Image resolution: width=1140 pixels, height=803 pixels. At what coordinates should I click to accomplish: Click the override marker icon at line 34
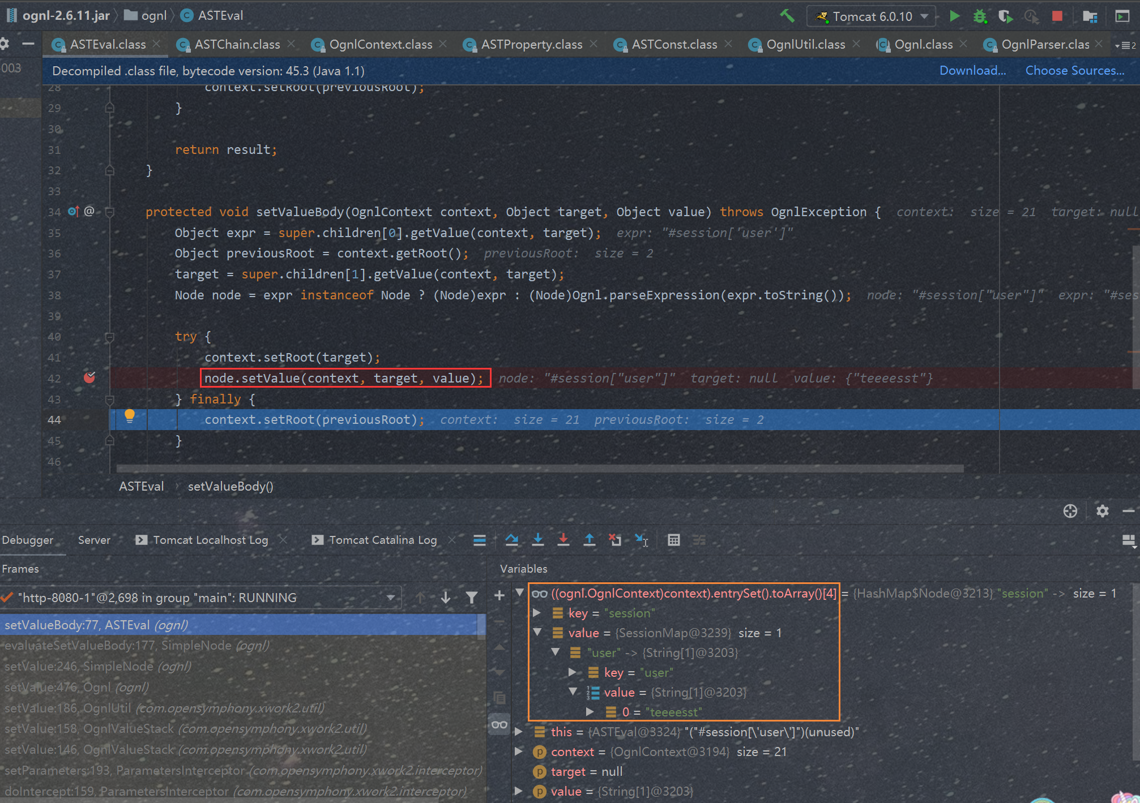tap(74, 212)
